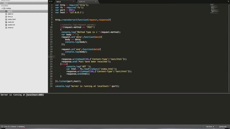Open func.js from the folder tree

coord(10,17)
